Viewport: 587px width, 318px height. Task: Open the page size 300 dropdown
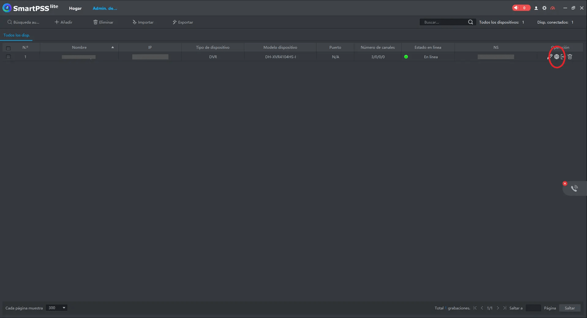pyautogui.click(x=57, y=308)
